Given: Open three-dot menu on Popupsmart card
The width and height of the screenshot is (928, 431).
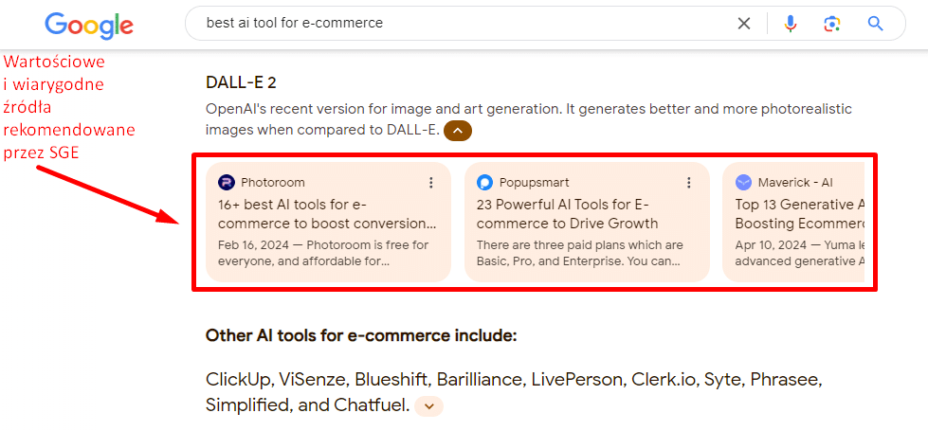Looking at the screenshot, I should click(689, 183).
